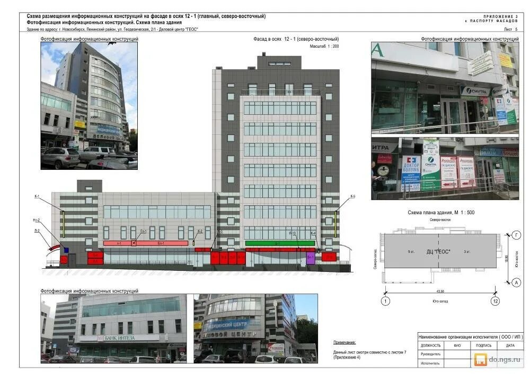Click the purple sign rectangle on facade
The image size is (530, 374).
click(x=311, y=258)
